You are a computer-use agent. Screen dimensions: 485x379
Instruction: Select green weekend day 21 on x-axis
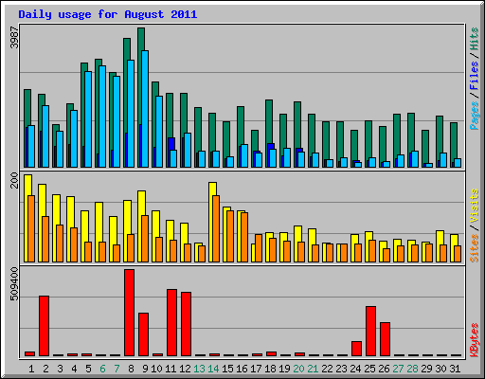tap(313, 369)
